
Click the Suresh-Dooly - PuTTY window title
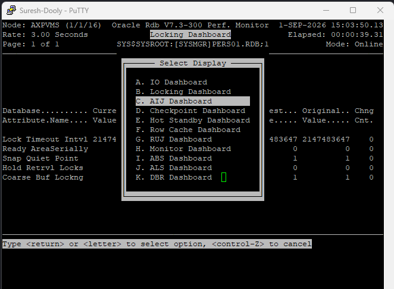click(54, 11)
